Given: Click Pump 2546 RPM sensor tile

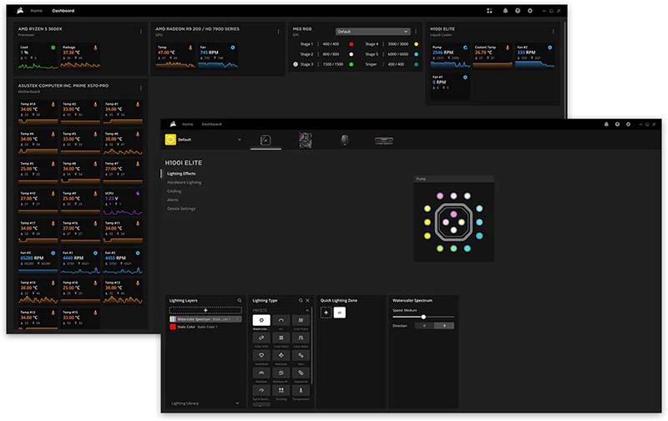Looking at the screenshot, I should (x=450, y=56).
